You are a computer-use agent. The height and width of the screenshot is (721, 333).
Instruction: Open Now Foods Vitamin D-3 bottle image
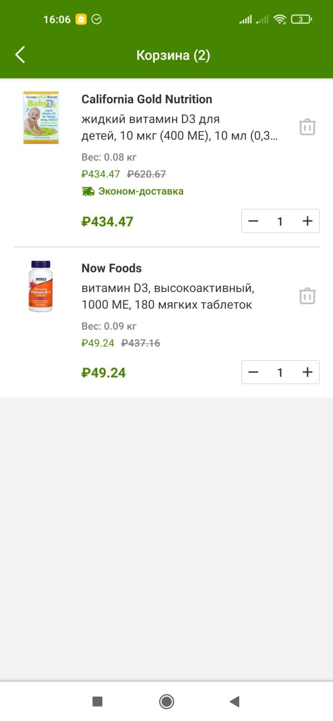click(x=41, y=286)
